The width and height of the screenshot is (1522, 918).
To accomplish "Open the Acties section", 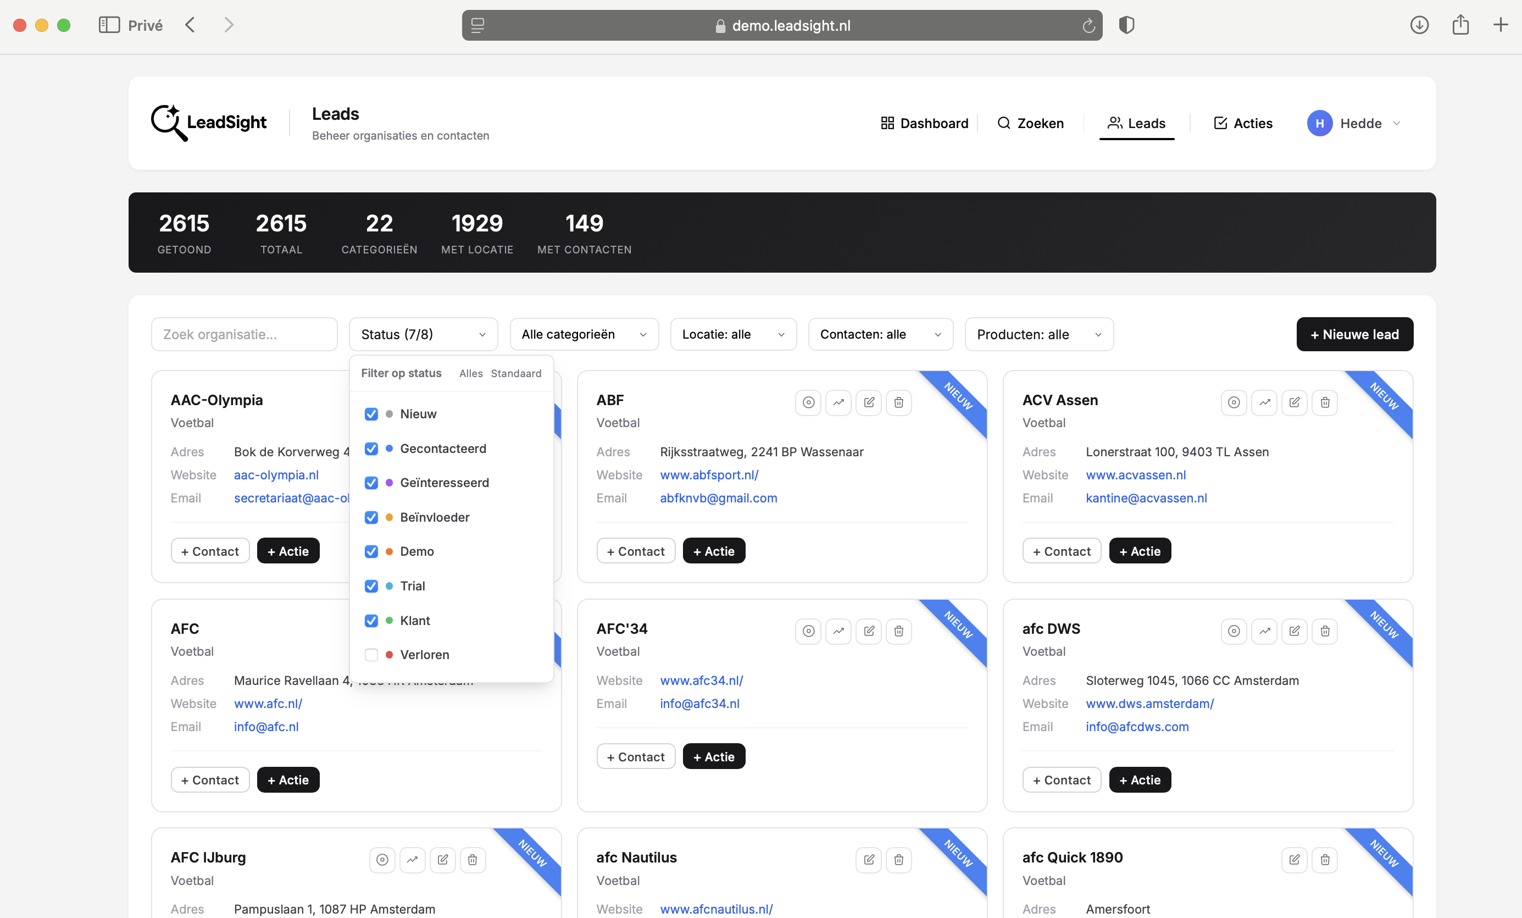I will [x=1243, y=123].
